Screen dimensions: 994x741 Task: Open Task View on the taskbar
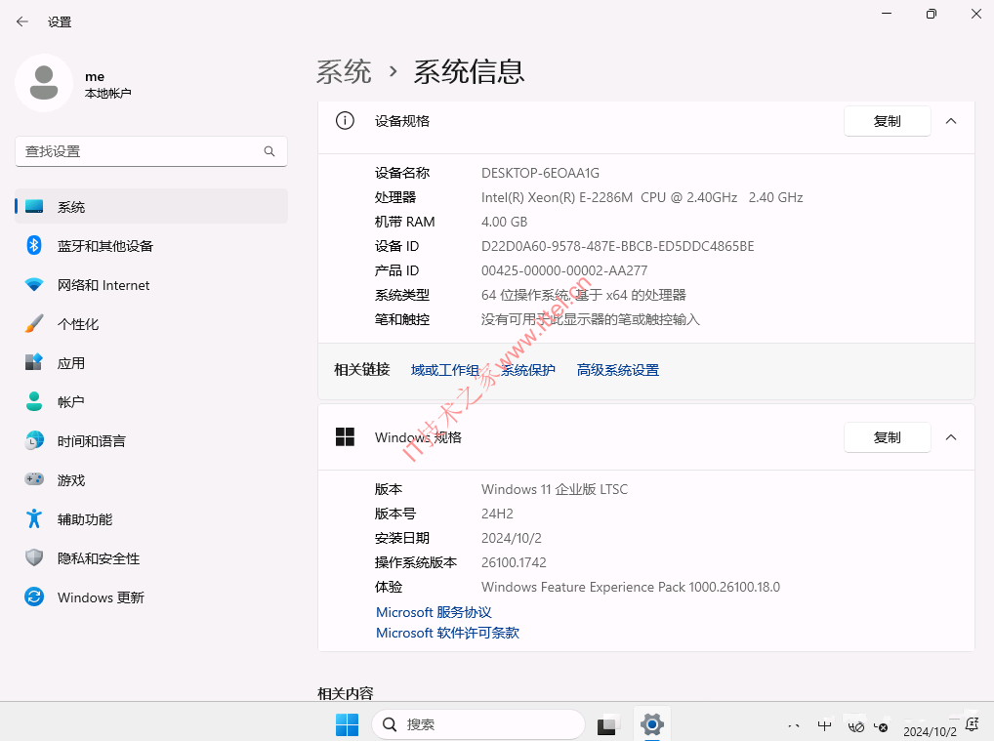pos(606,724)
